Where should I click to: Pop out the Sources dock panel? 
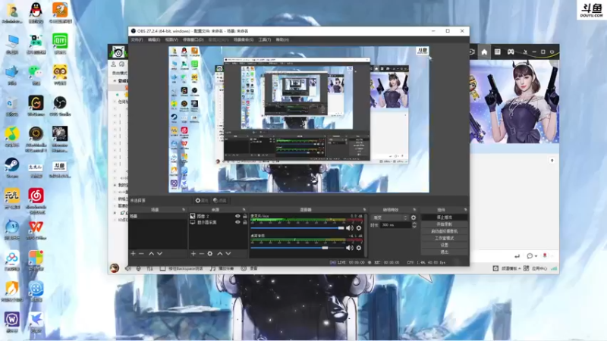244,210
